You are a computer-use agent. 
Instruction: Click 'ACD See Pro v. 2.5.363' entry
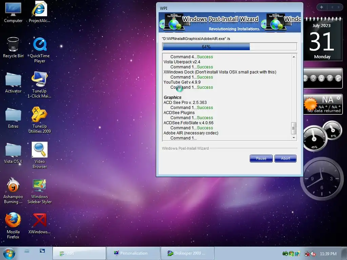pyautogui.click(x=185, y=103)
